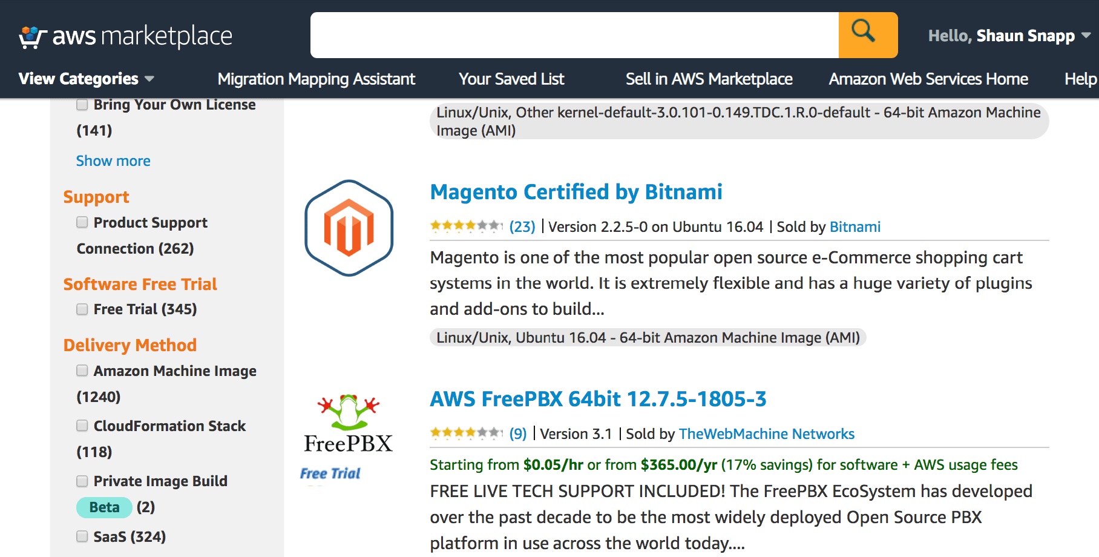The width and height of the screenshot is (1099, 557).
Task: View the (23) reviews for Magento
Action: [x=522, y=226]
